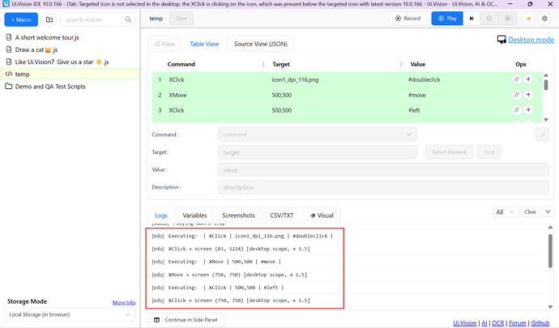Switch to the Logs tab
The width and height of the screenshot is (559, 328).
[x=160, y=215]
